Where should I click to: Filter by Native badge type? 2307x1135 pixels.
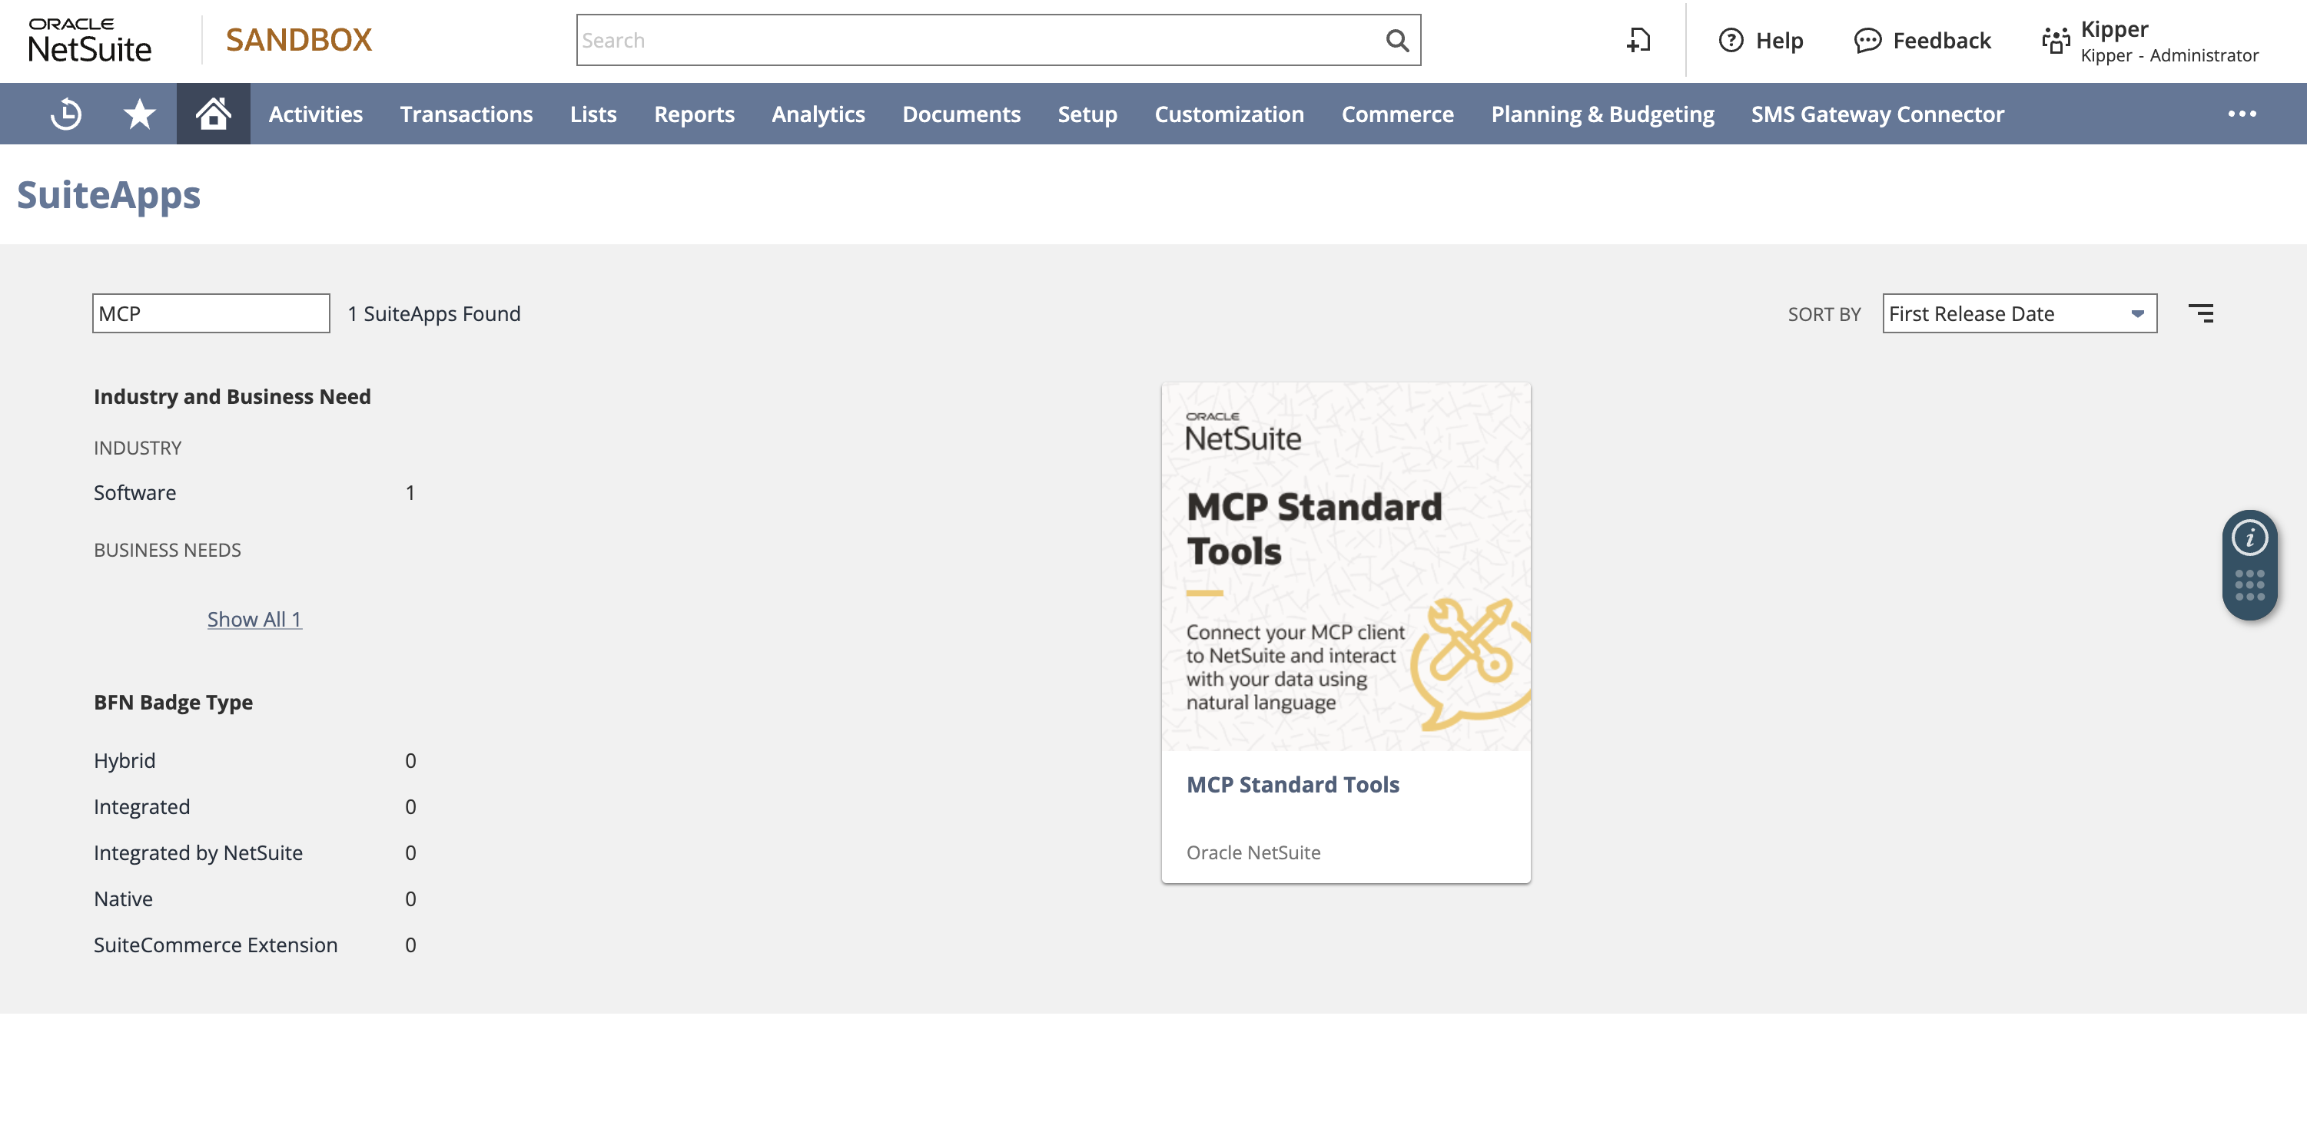123,898
